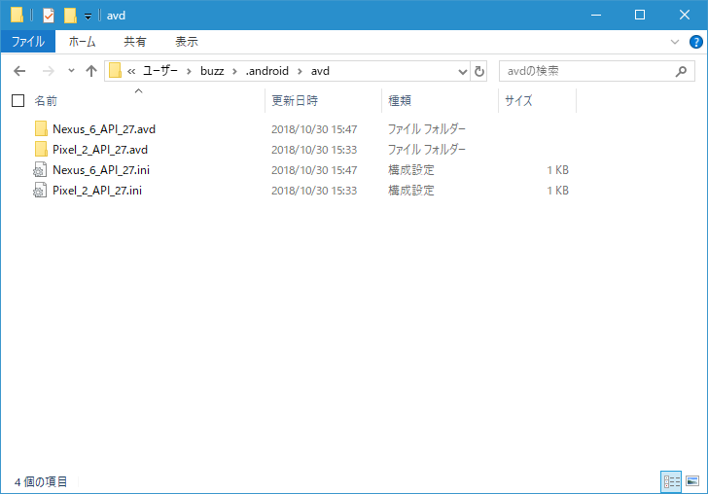
Task: Click Nexus_6_API_27.avd's date 2018/10/30 15:47
Action: pyautogui.click(x=314, y=129)
